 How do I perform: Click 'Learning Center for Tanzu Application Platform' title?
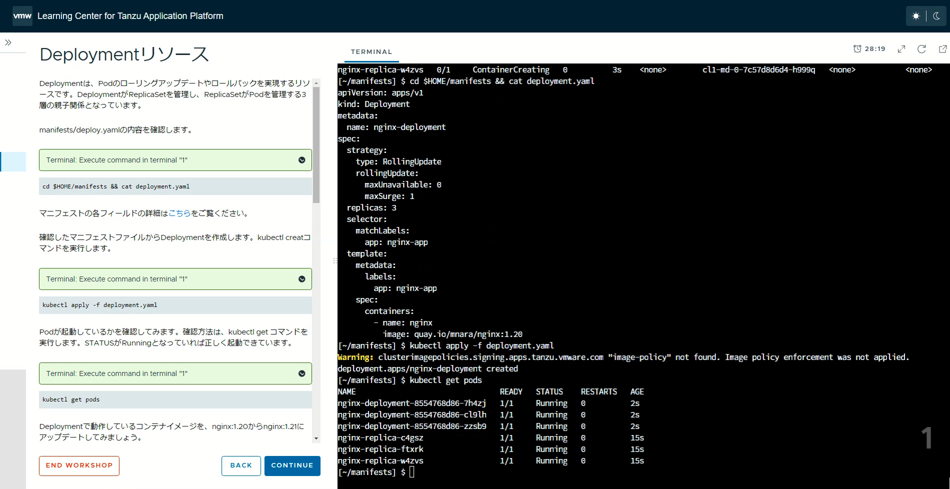coord(130,16)
